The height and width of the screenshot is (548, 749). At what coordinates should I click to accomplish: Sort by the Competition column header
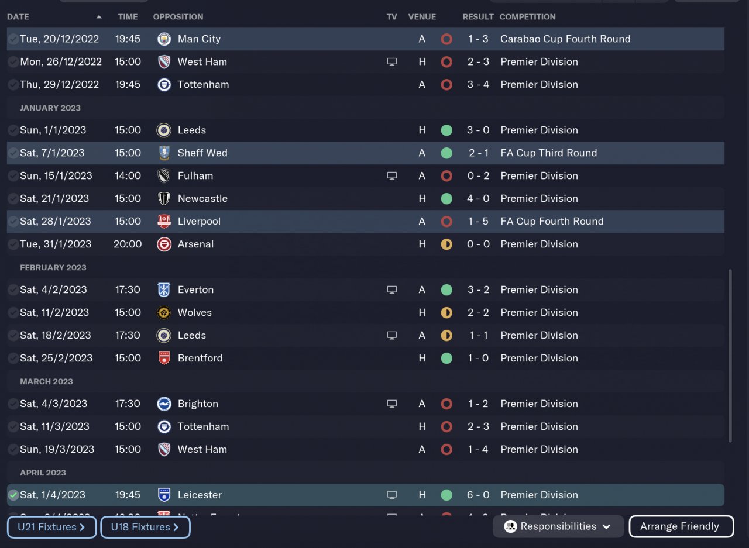point(527,17)
